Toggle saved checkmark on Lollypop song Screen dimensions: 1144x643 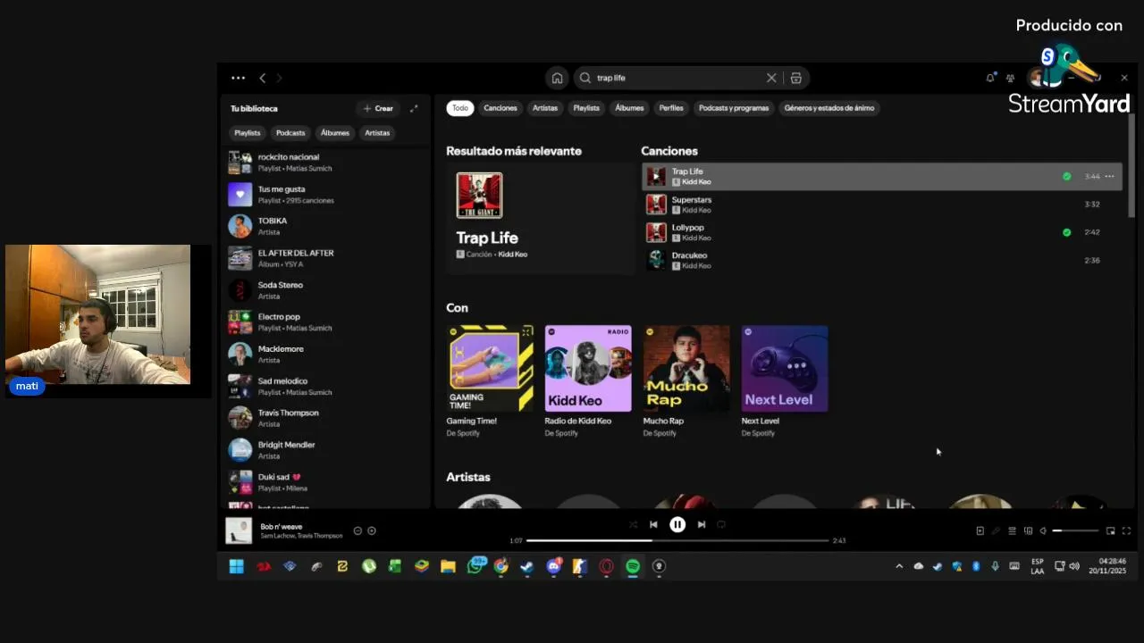(x=1066, y=232)
